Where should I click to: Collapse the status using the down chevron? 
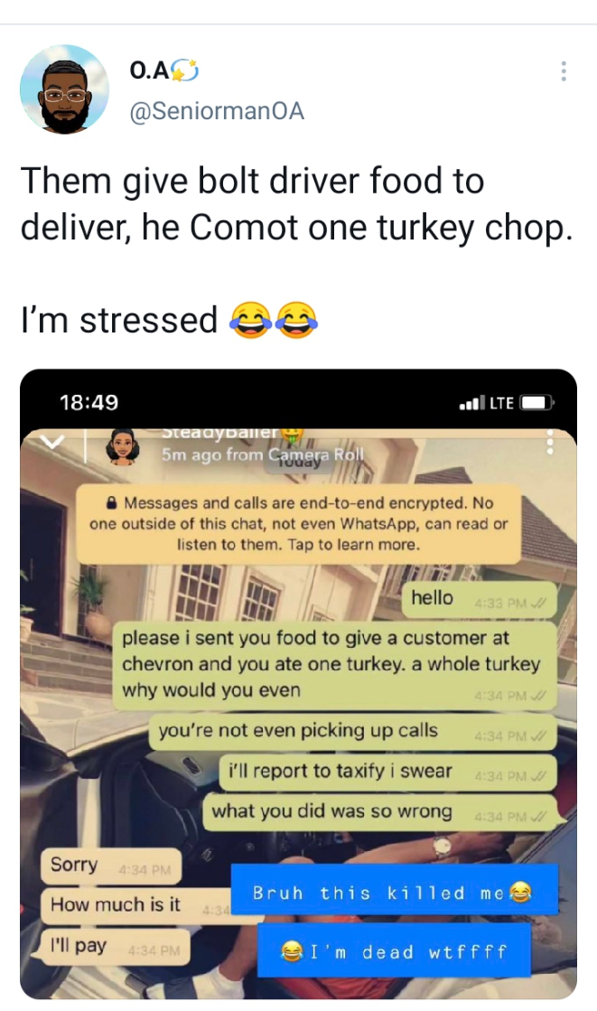coord(52,443)
